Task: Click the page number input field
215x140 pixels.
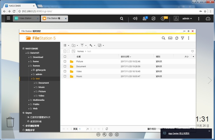Action: click(82, 129)
